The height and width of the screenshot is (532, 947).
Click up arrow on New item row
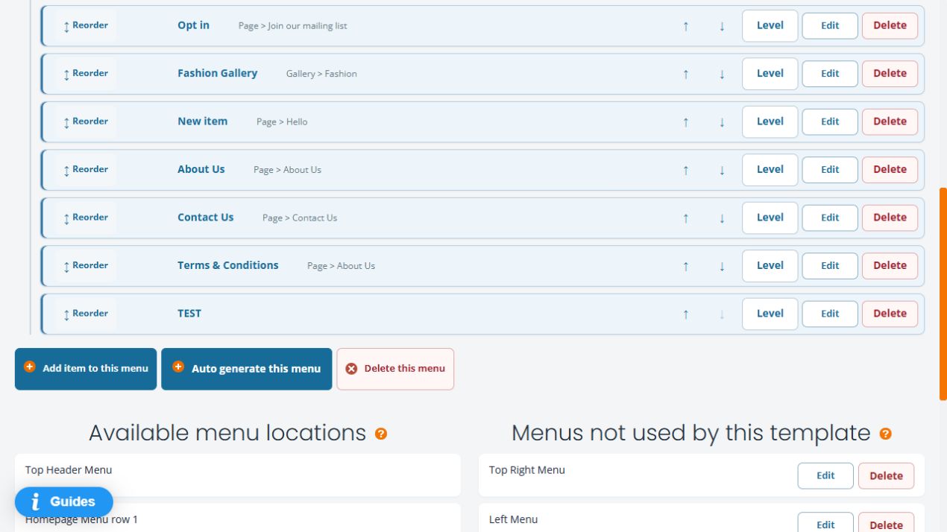click(686, 122)
